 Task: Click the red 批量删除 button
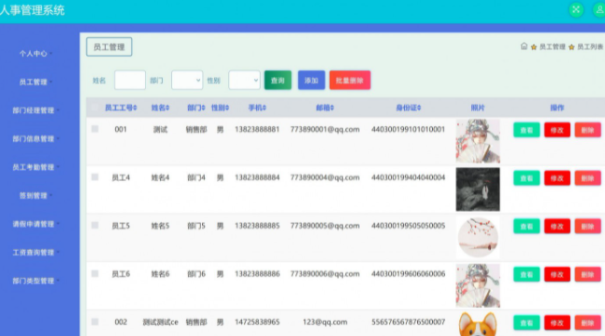(x=350, y=80)
